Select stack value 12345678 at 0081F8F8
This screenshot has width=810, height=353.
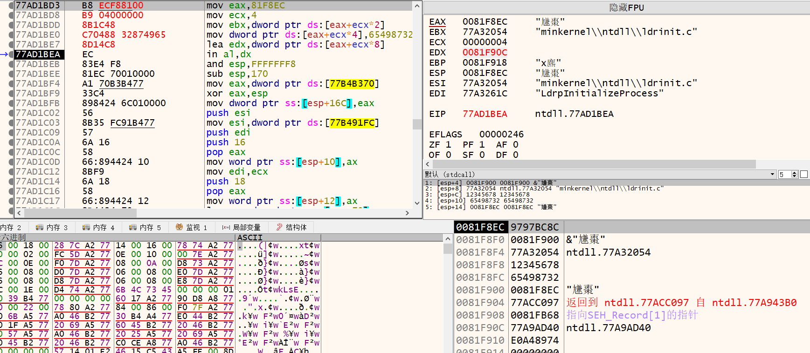point(535,265)
